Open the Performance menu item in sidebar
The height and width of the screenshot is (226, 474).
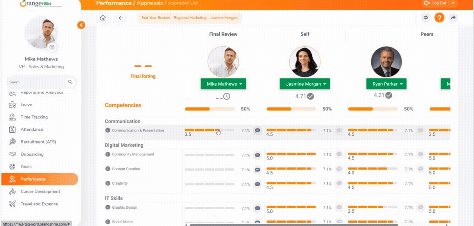coord(33,179)
